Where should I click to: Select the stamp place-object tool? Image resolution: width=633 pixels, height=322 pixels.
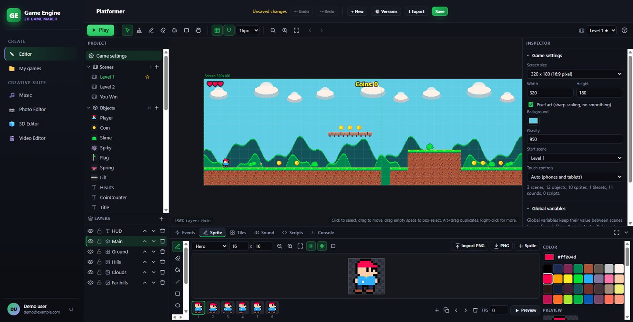[x=139, y=30]
